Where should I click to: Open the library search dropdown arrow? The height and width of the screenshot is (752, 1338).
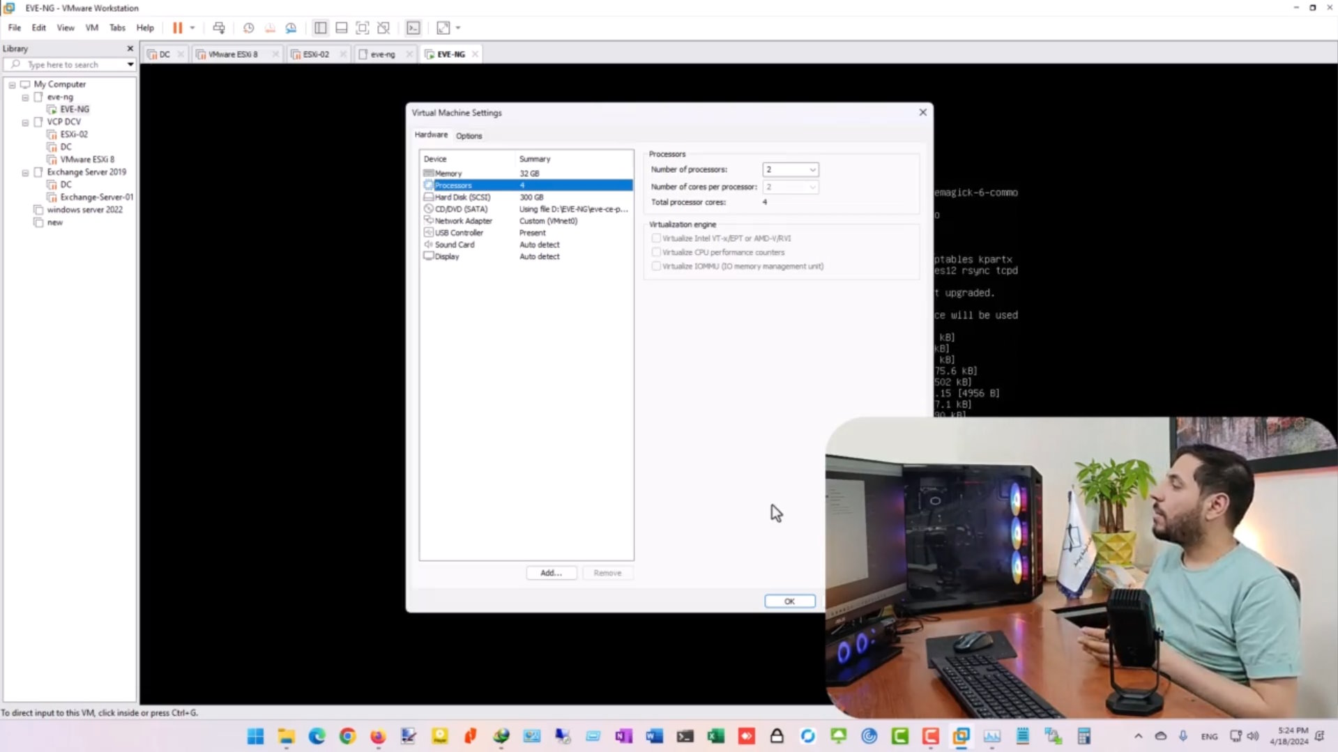pos(130,65)
